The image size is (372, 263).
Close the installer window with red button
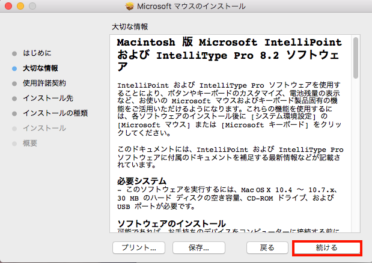click(8, 6)
